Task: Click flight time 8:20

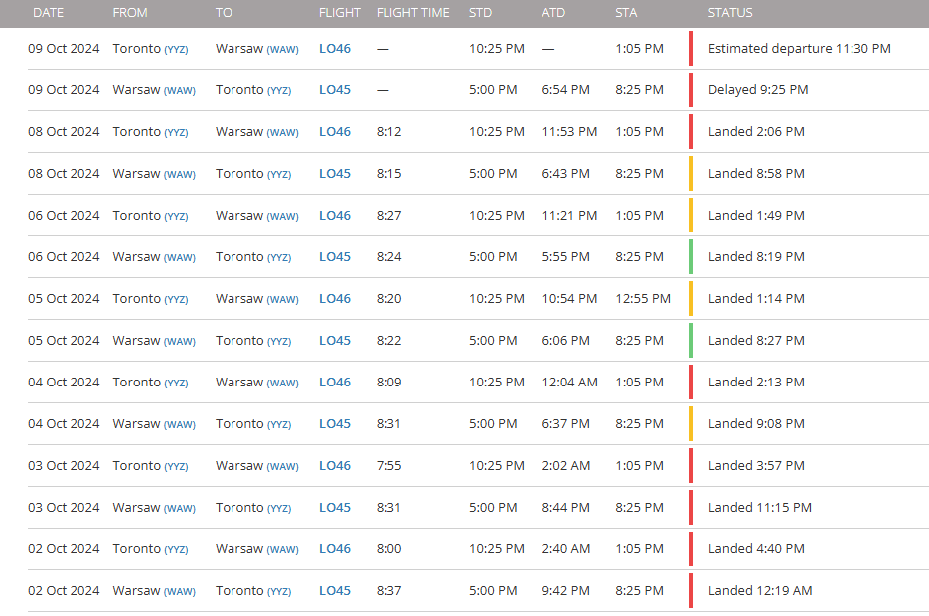Action: [x=388, y=298]
